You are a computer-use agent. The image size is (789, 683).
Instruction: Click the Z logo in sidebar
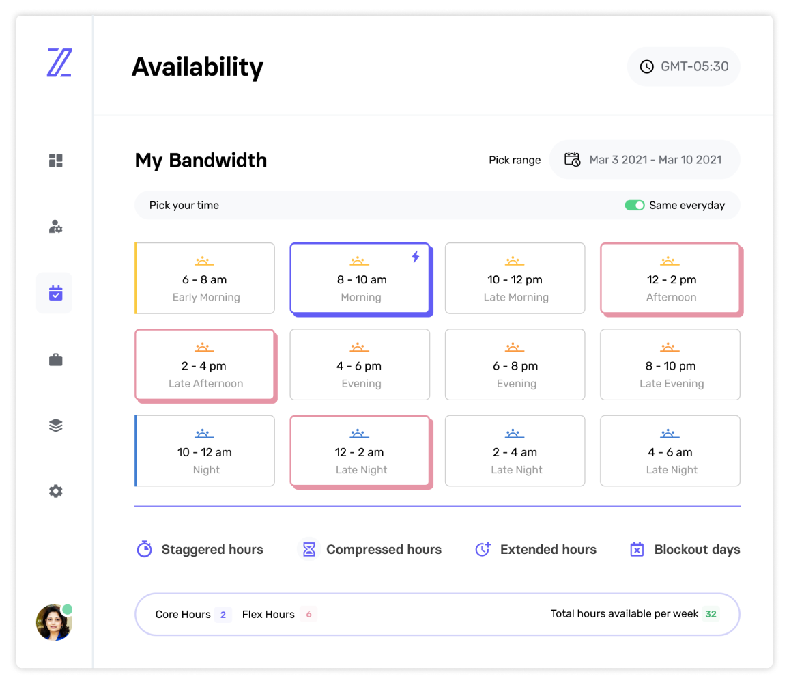click(x=59, y=63)
